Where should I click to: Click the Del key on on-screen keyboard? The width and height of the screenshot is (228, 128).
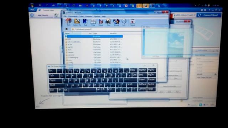click(x=135, y=75)
